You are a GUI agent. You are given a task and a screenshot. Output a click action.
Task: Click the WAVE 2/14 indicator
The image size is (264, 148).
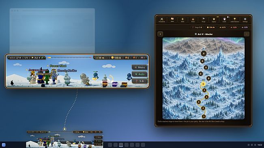[x=15, y=58]
